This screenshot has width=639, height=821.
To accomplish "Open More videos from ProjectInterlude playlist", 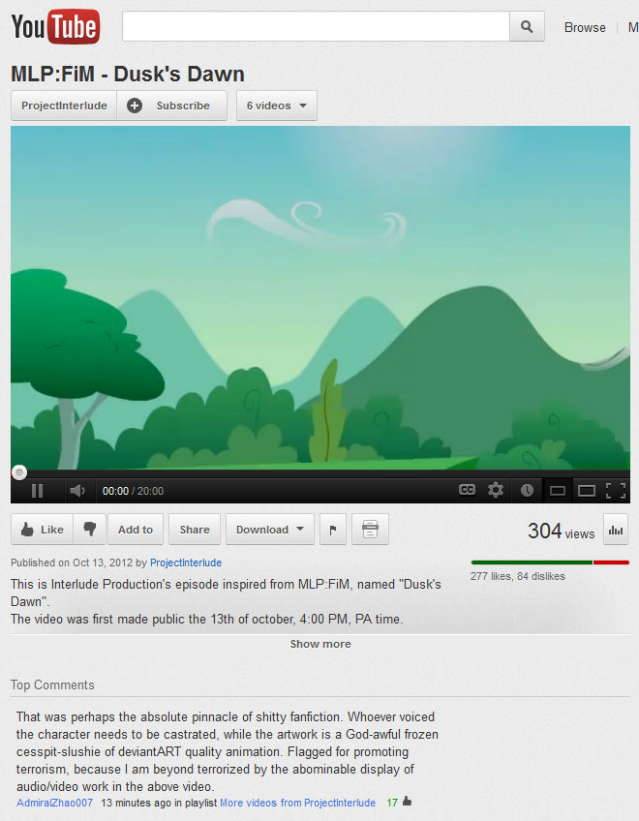I will [297, 803].
